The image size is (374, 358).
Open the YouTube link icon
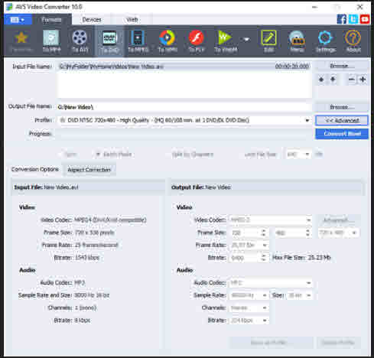coord(365,19)
